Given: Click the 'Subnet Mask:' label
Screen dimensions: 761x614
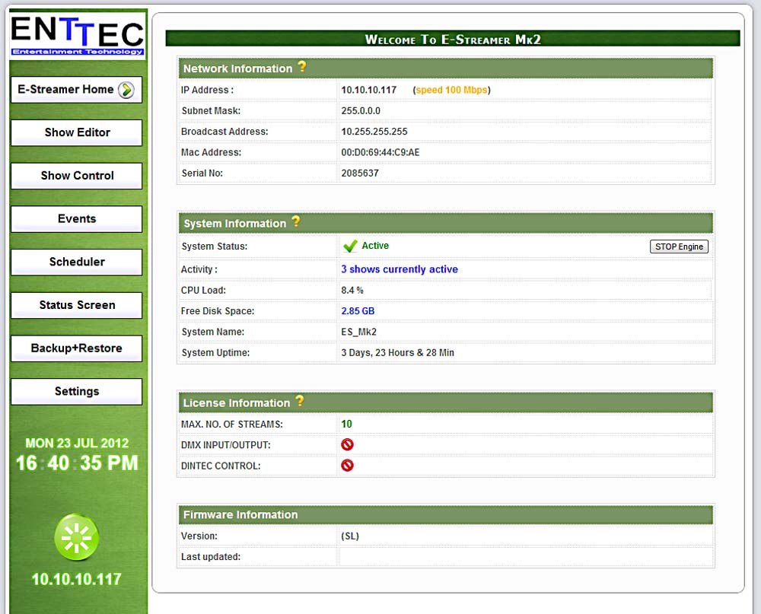Looking at the screenshot, I should coord(211,111).
